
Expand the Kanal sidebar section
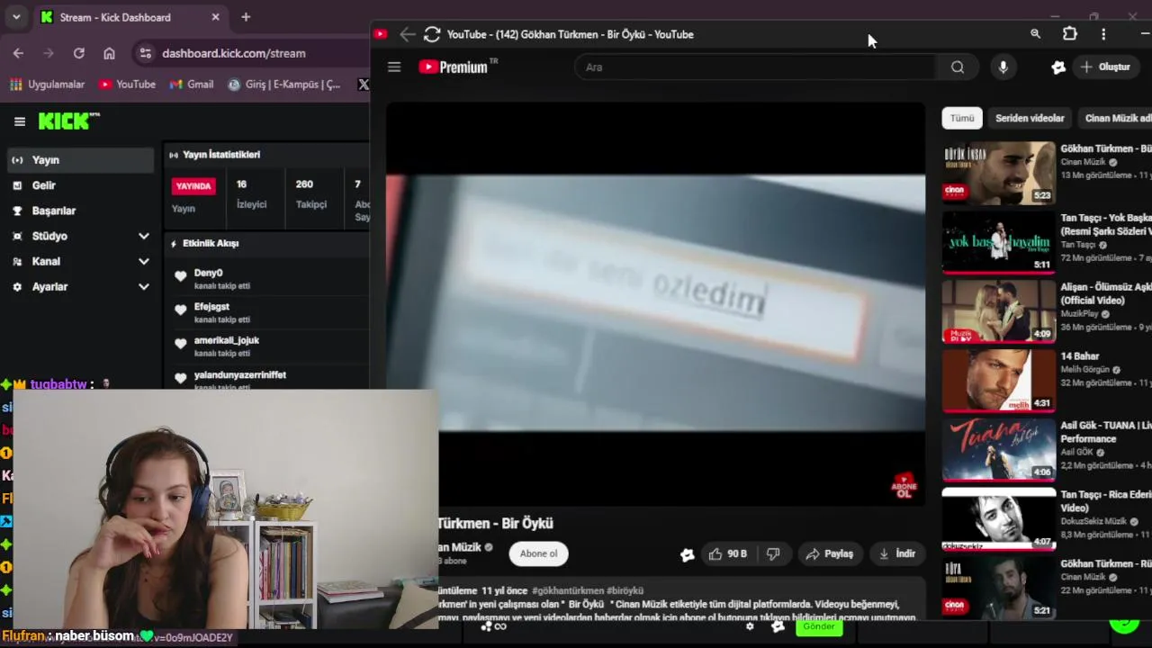[143, 261]
